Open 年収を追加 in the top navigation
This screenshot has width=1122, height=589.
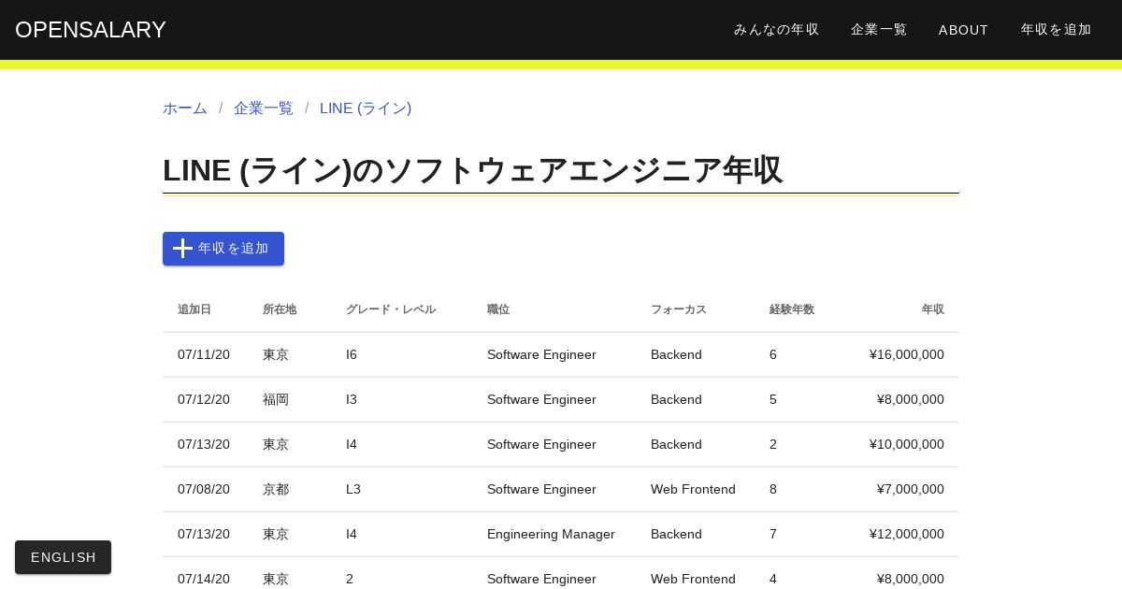pyautogui.click(x=1057, y=30)
